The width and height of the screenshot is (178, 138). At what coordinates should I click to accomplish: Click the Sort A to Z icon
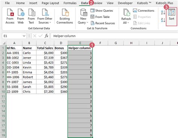pos(163,12)
